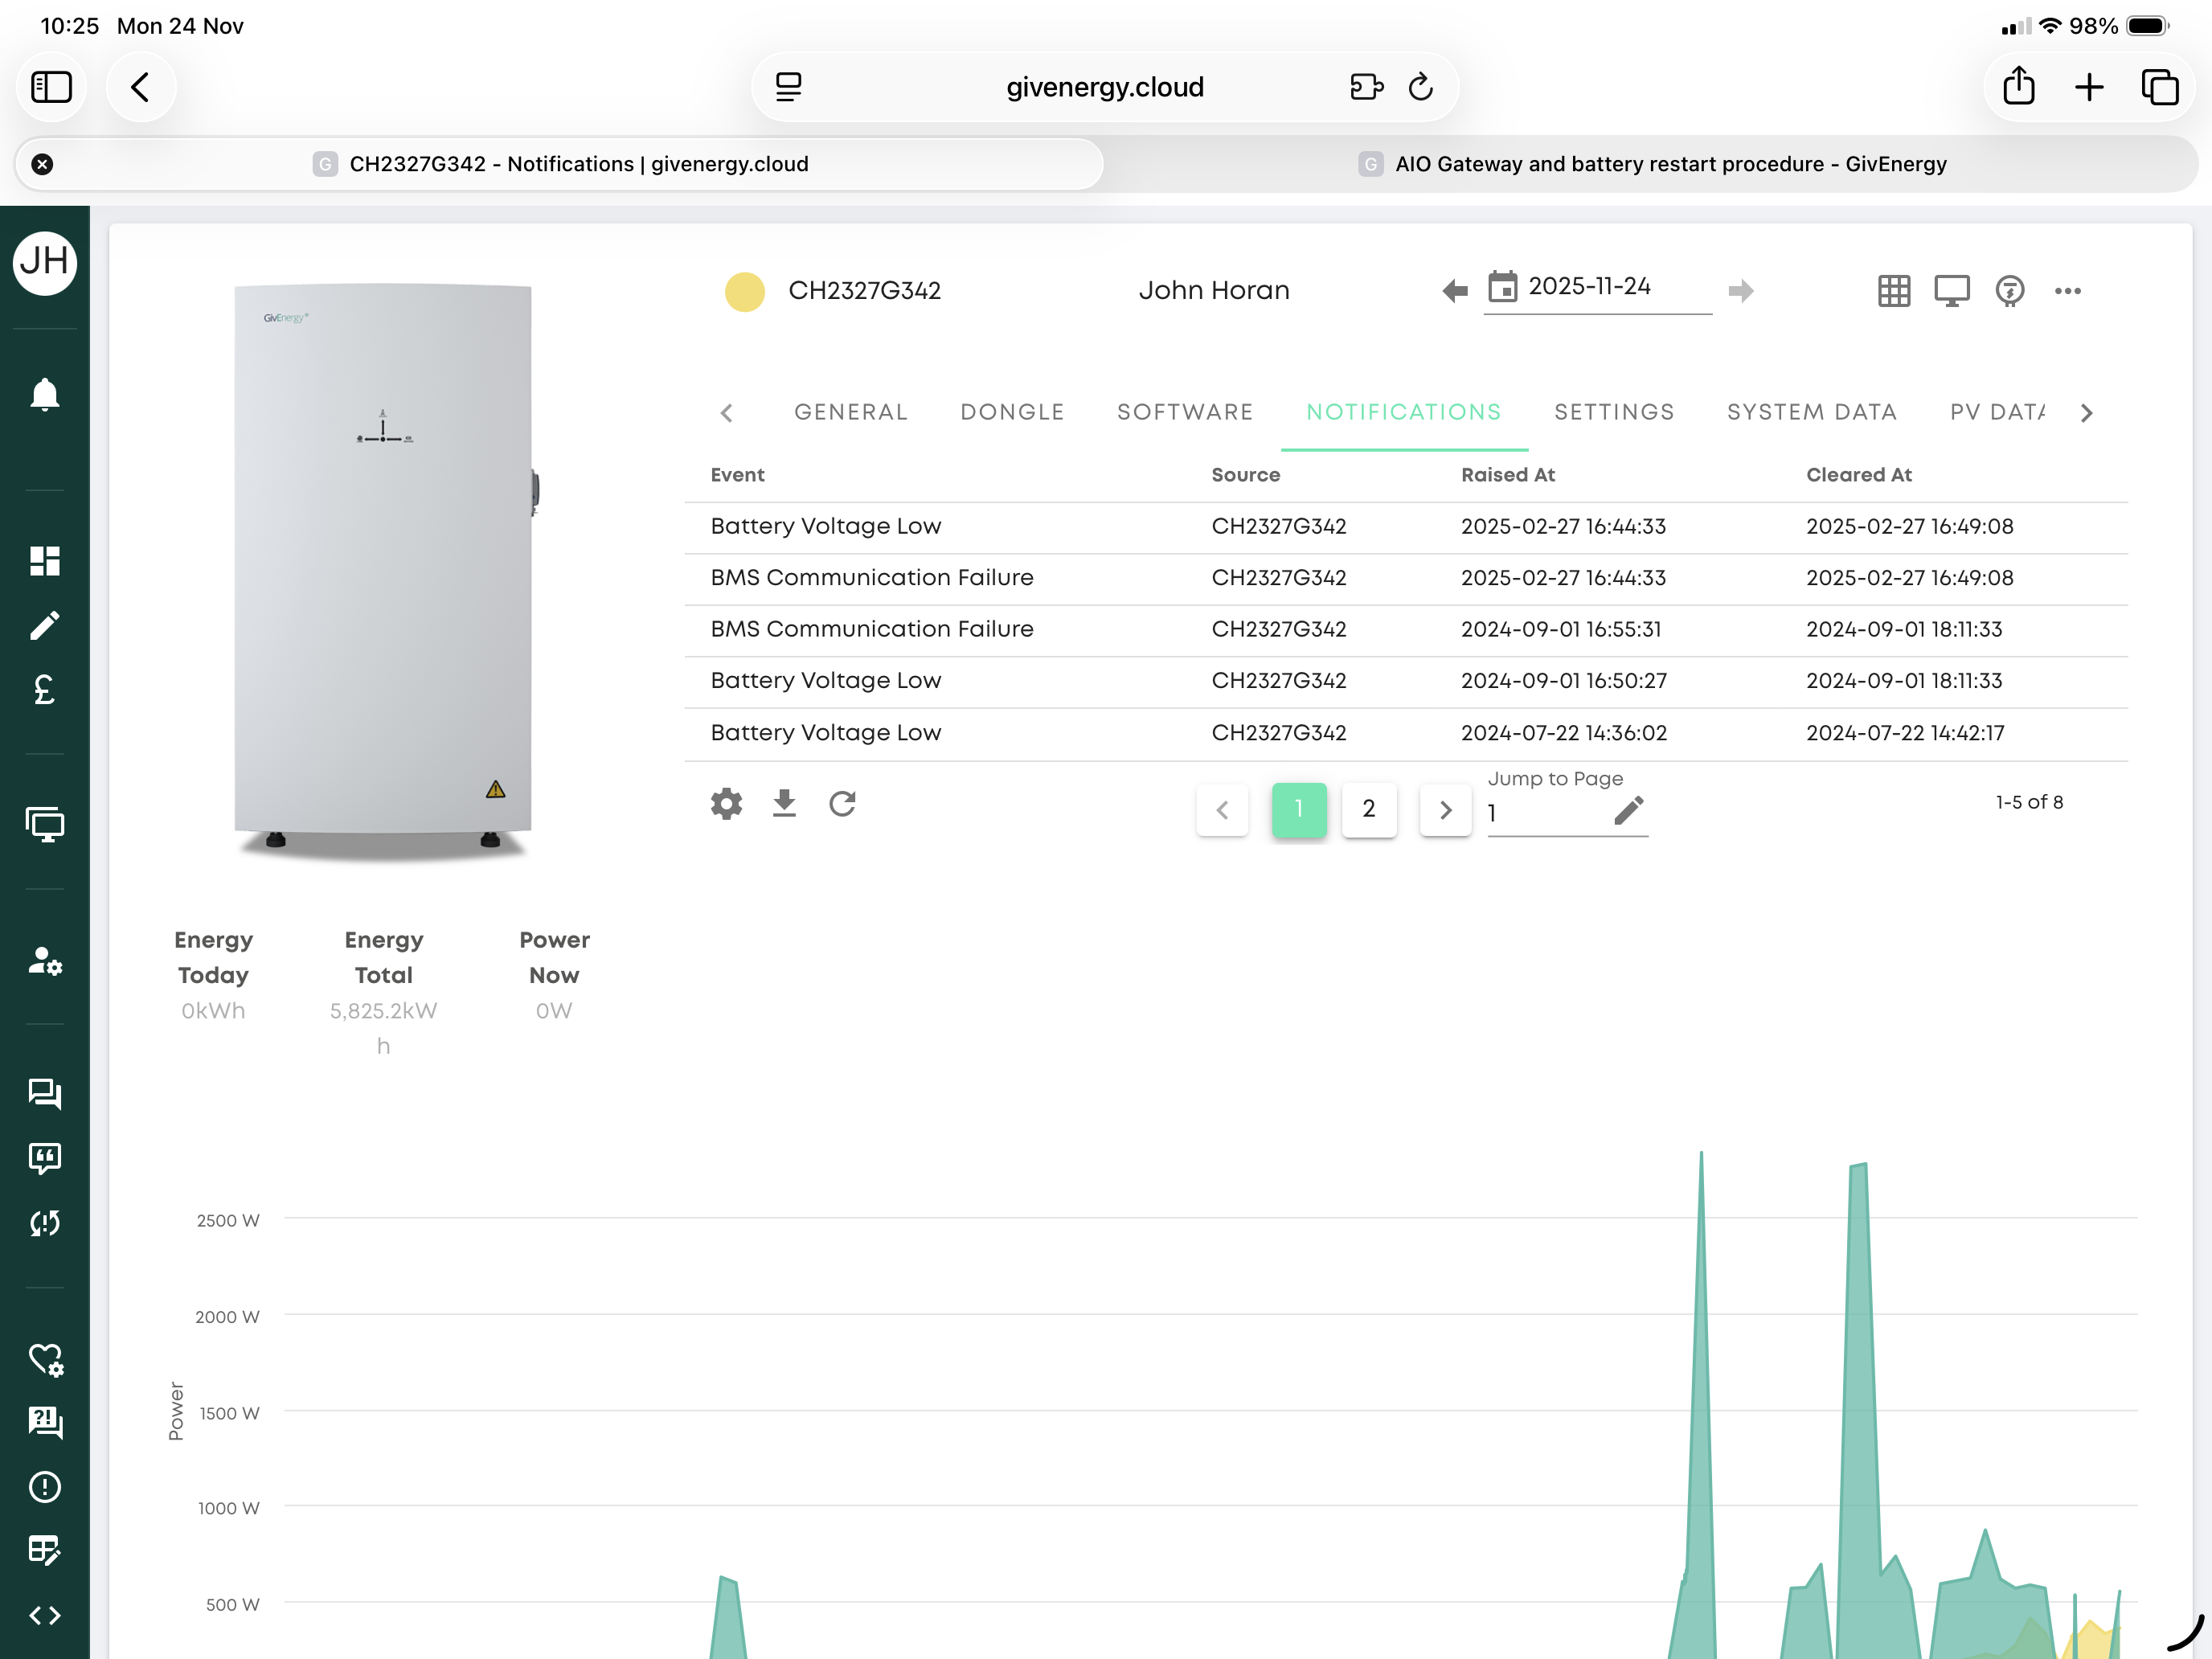This screenshot has width=2212, height=1659.
Task: Open the Safari share sheet
Action: click(x=2019, y=87)
